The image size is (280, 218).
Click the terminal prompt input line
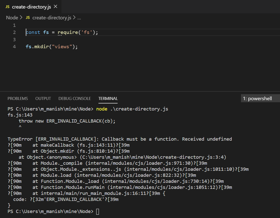tap(98, 211)
